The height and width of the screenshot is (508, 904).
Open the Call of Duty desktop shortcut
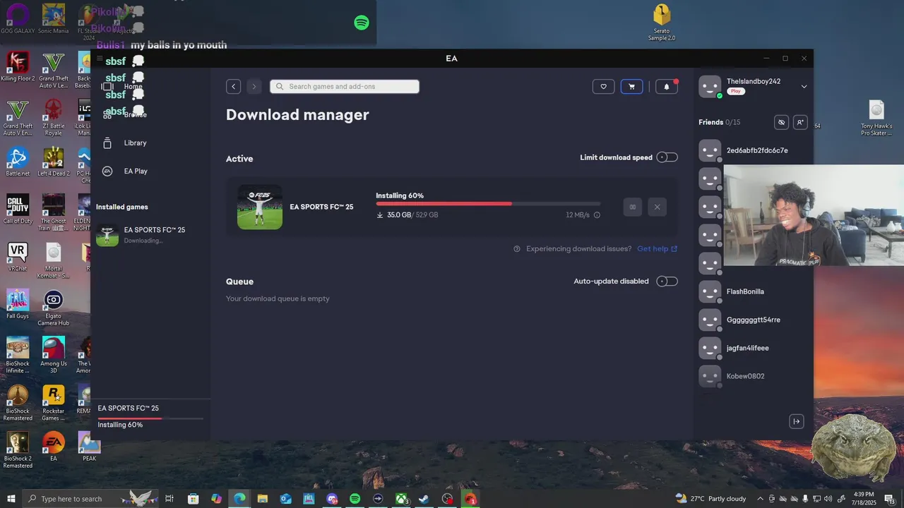point(18,209)
